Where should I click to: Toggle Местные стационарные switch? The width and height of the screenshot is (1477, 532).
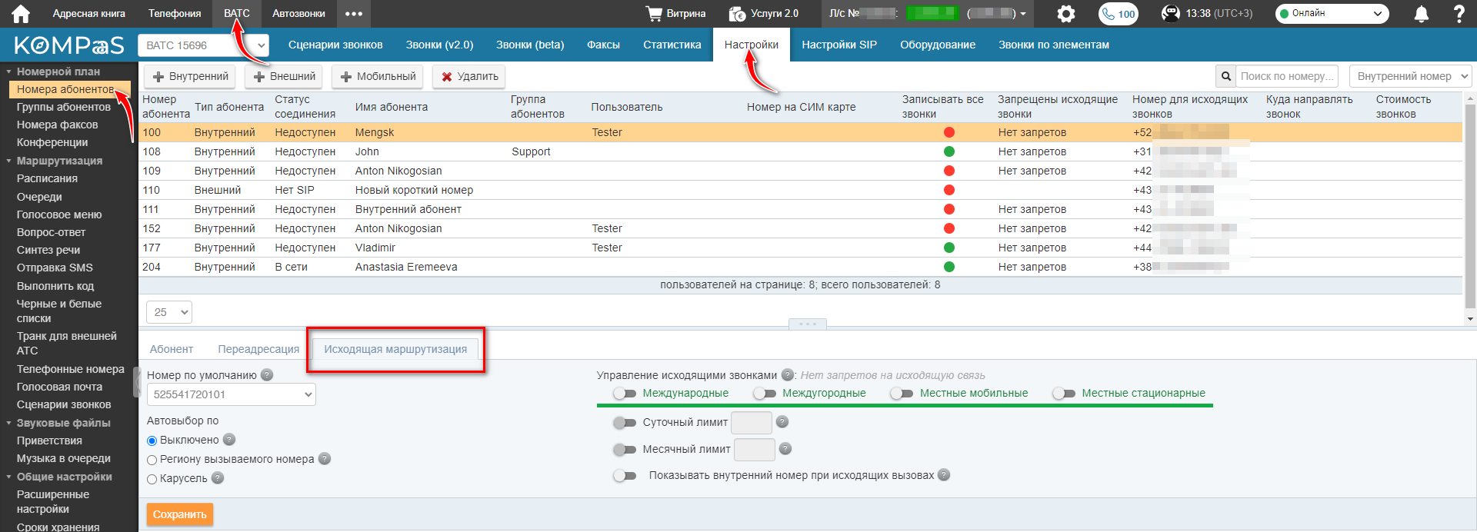coord(1064,394)
